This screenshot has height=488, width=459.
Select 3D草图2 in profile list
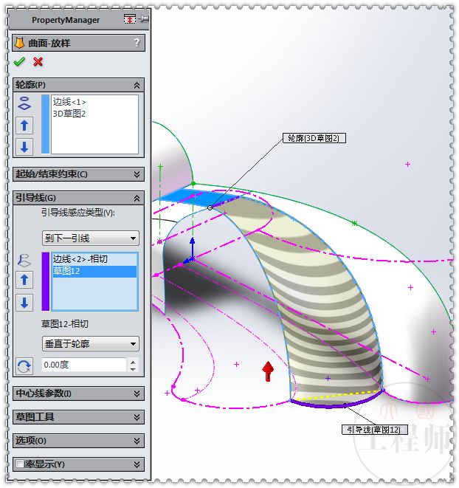pyautogui.click(x=69, y=114)
